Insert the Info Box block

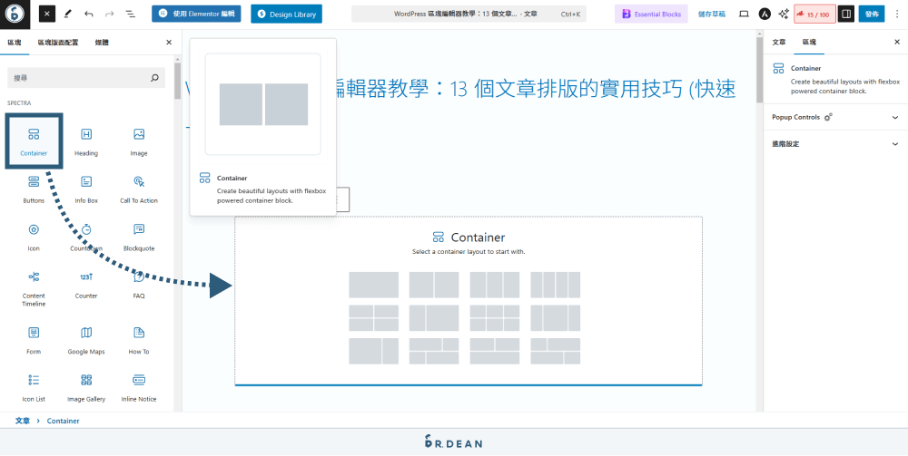(86, 189)
